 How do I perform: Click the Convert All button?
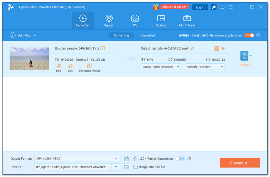(x=240, y=163)
